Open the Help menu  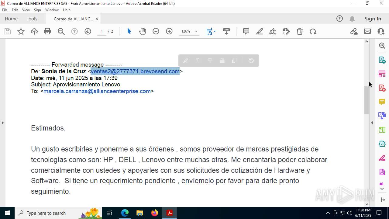67,10
